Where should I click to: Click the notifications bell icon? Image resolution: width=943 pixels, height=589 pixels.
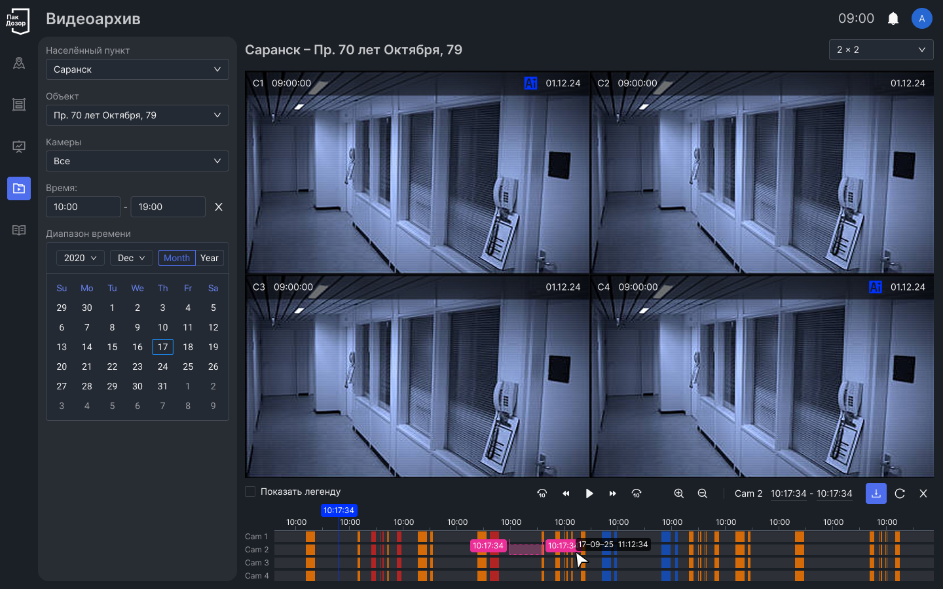893,18
